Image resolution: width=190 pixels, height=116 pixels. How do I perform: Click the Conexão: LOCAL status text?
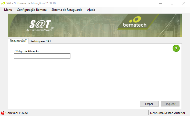(17, 113)
